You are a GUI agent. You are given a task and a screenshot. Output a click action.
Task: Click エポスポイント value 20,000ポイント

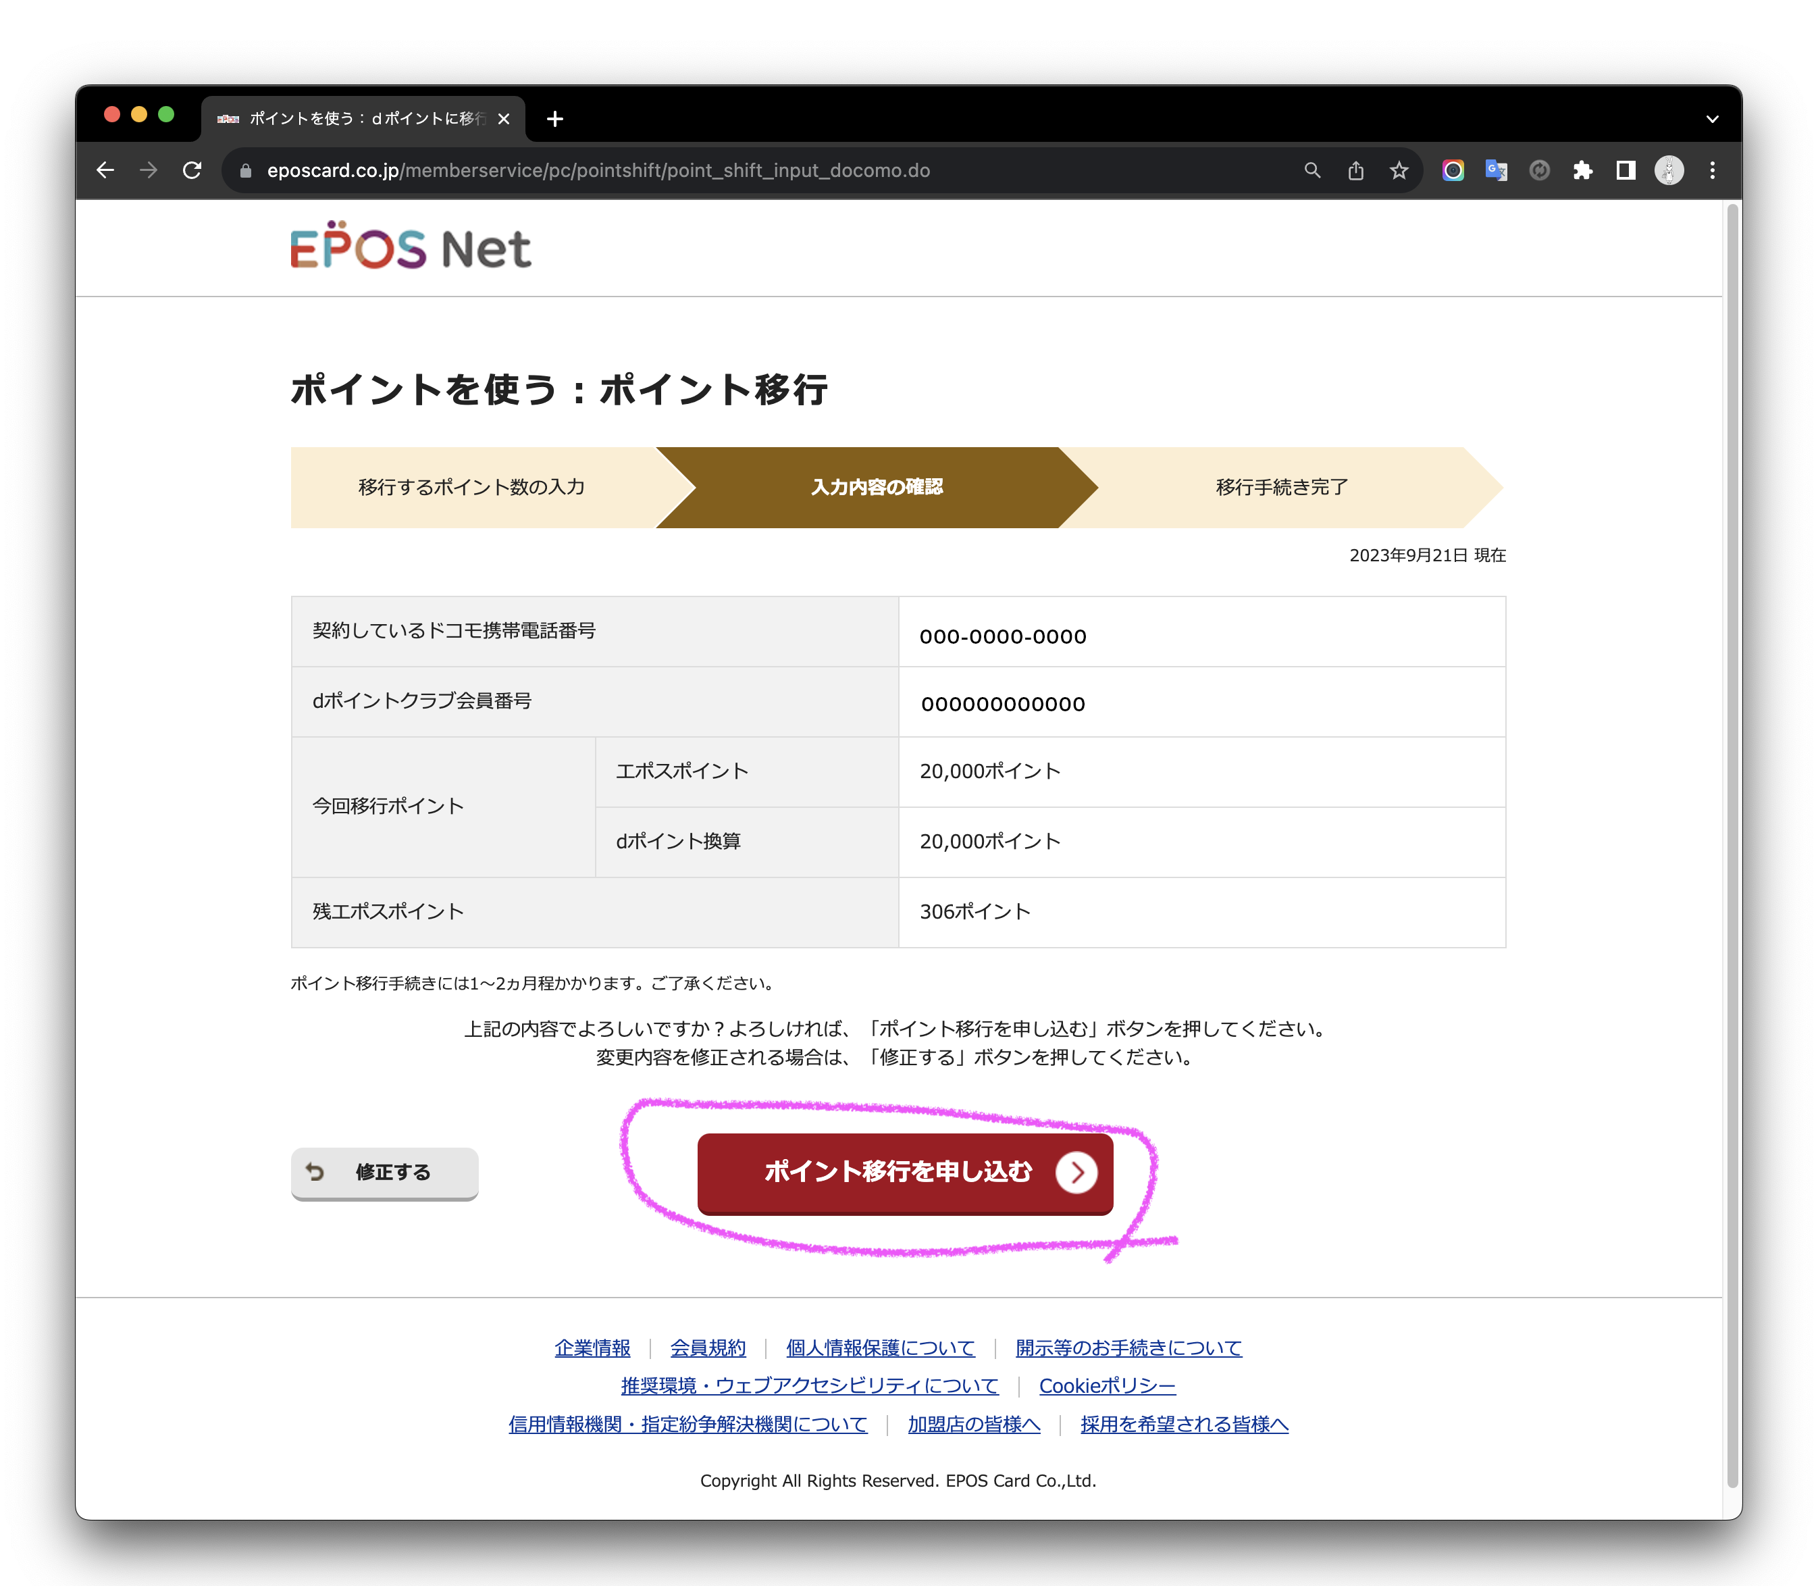990,771
